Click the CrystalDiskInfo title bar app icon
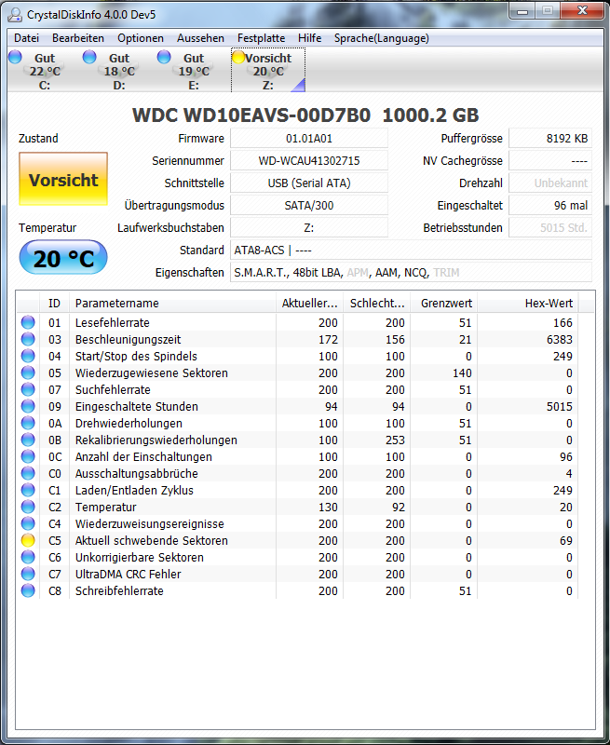The height and width of the screenshot is (745, 610). (15, 15)
